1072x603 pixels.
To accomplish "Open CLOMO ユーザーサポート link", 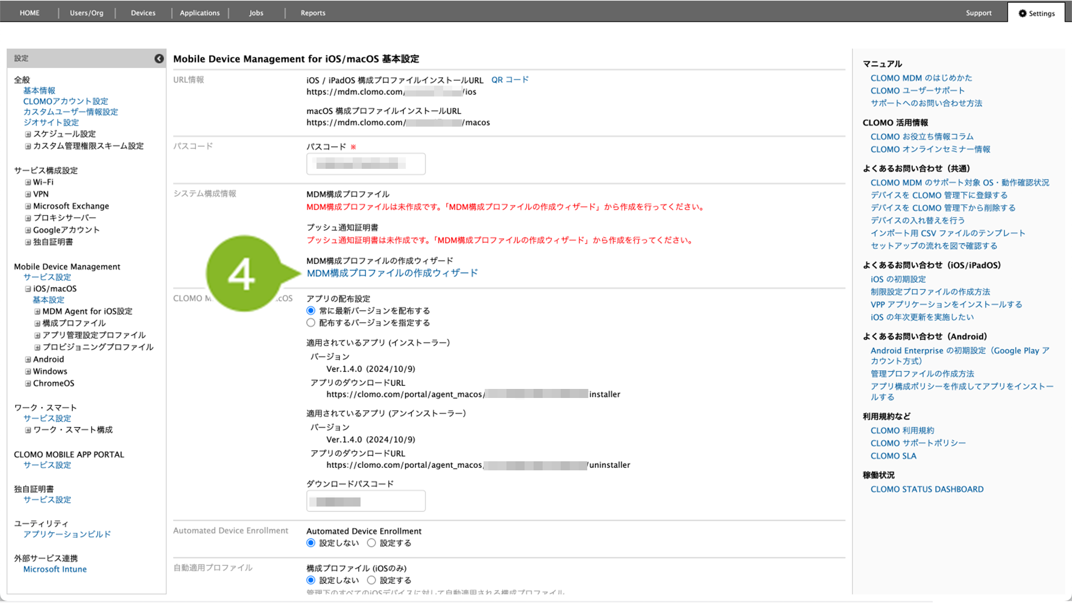I will click(x=918, y=90).
